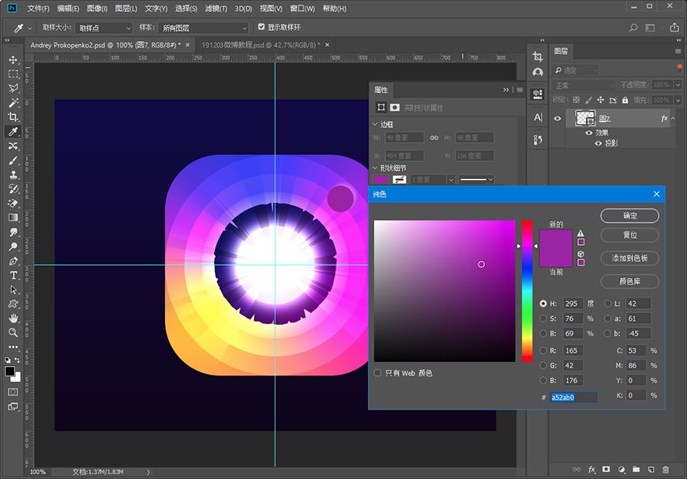Open the 正常 blend mode dropdown

[x=583, y=85]
